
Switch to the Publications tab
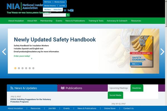point(83,88)
